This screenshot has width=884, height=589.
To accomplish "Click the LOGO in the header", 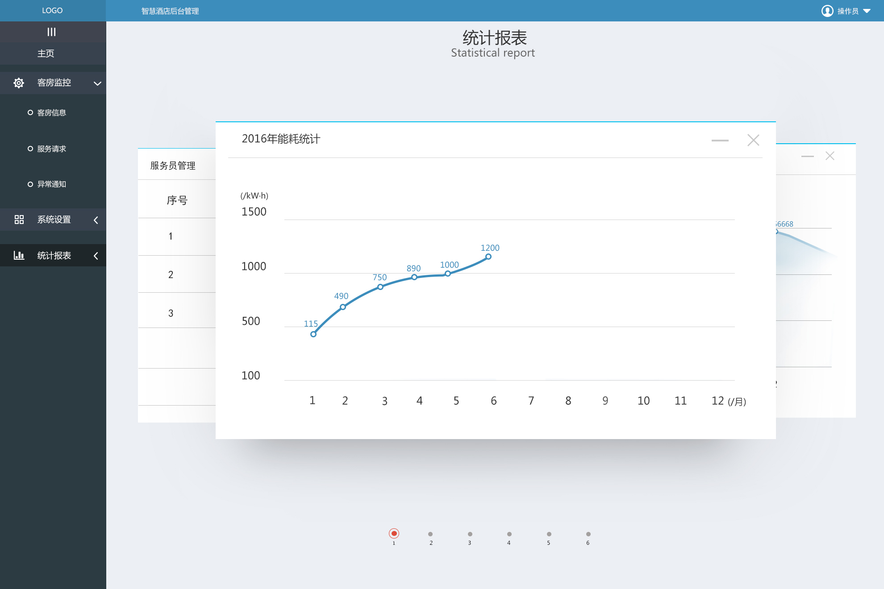I will click(52, 11).
